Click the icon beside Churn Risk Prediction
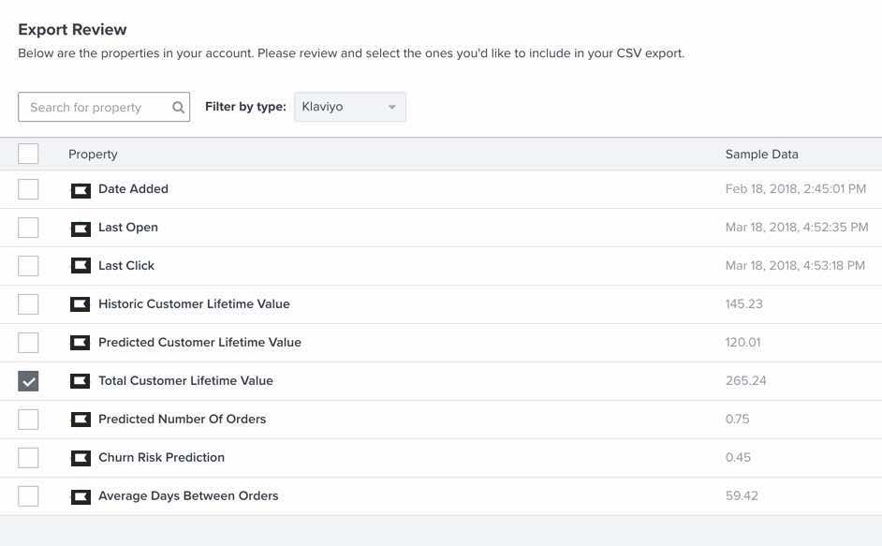Screen dimensions: 882x546 (81, 457)
